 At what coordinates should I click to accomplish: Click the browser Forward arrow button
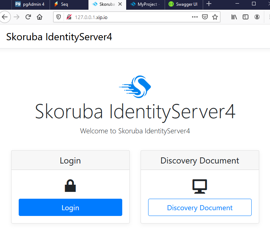point(17,17)
